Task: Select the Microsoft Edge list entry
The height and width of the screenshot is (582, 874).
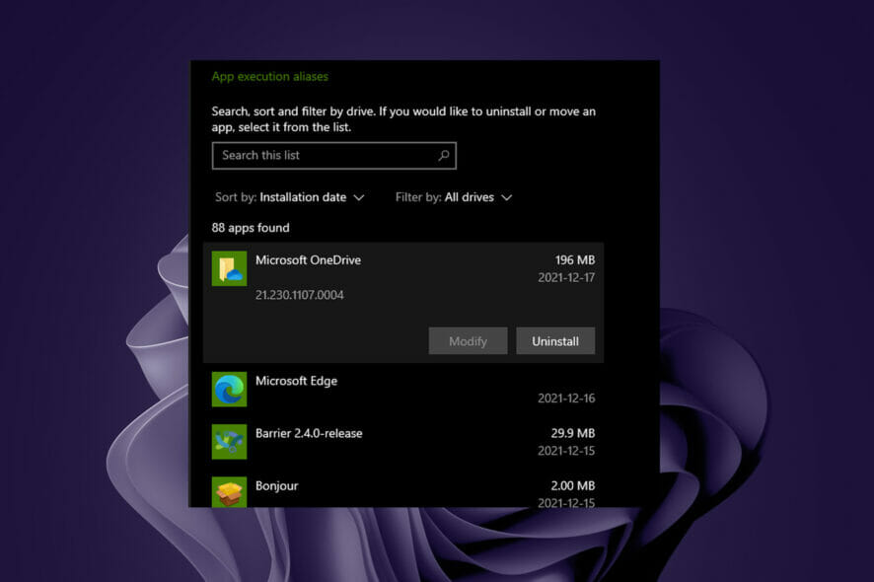Action: coord(403,389)
